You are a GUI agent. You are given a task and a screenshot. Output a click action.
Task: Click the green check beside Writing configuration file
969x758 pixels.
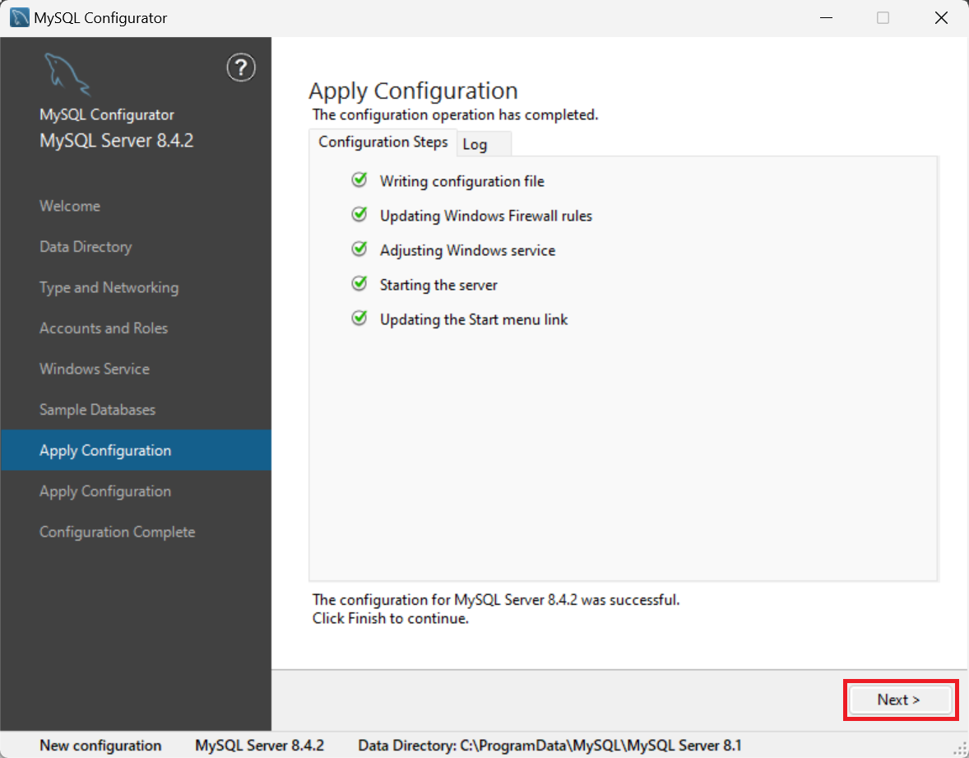pyautogui.click(x=359, y=180)
